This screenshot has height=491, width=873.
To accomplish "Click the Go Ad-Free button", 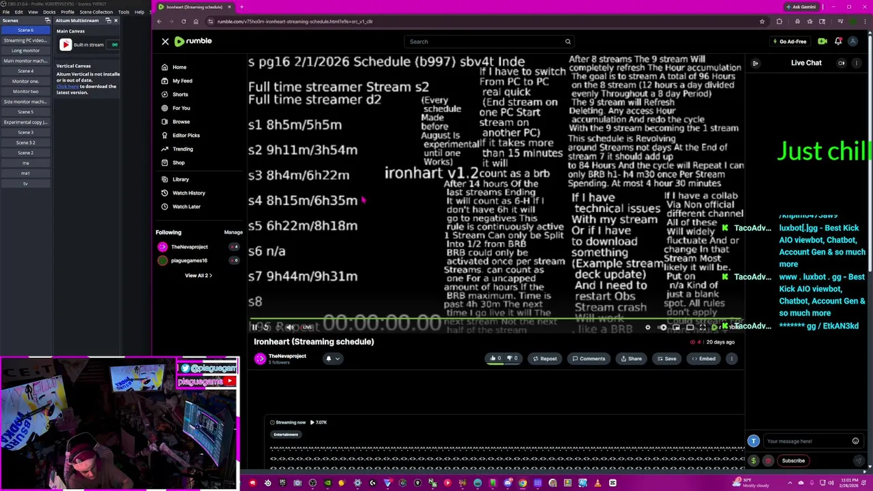I will (789, 42).
